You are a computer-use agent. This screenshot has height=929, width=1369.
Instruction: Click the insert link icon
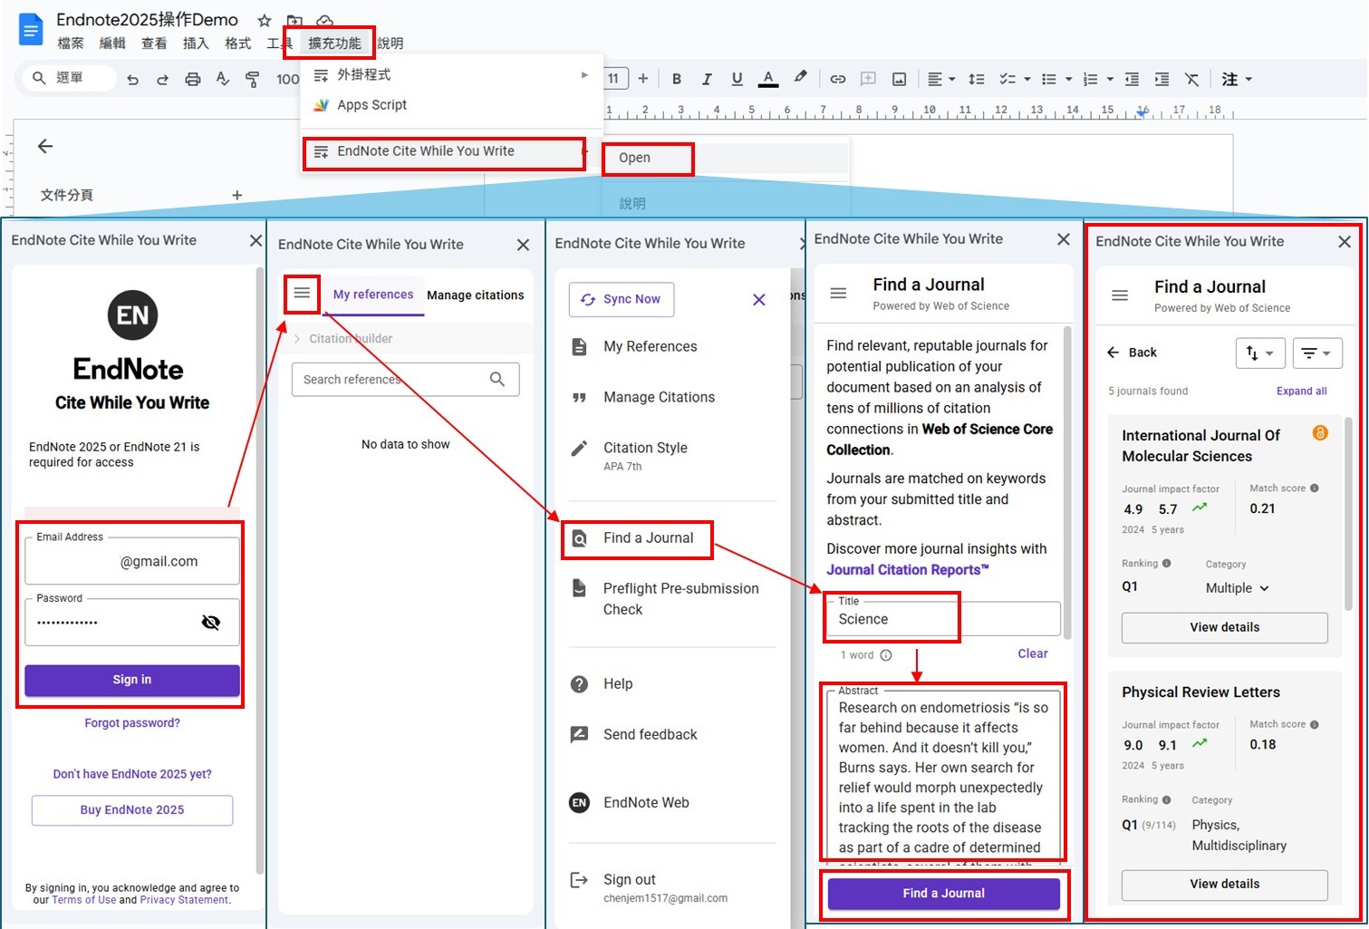(x=838, y=79)
